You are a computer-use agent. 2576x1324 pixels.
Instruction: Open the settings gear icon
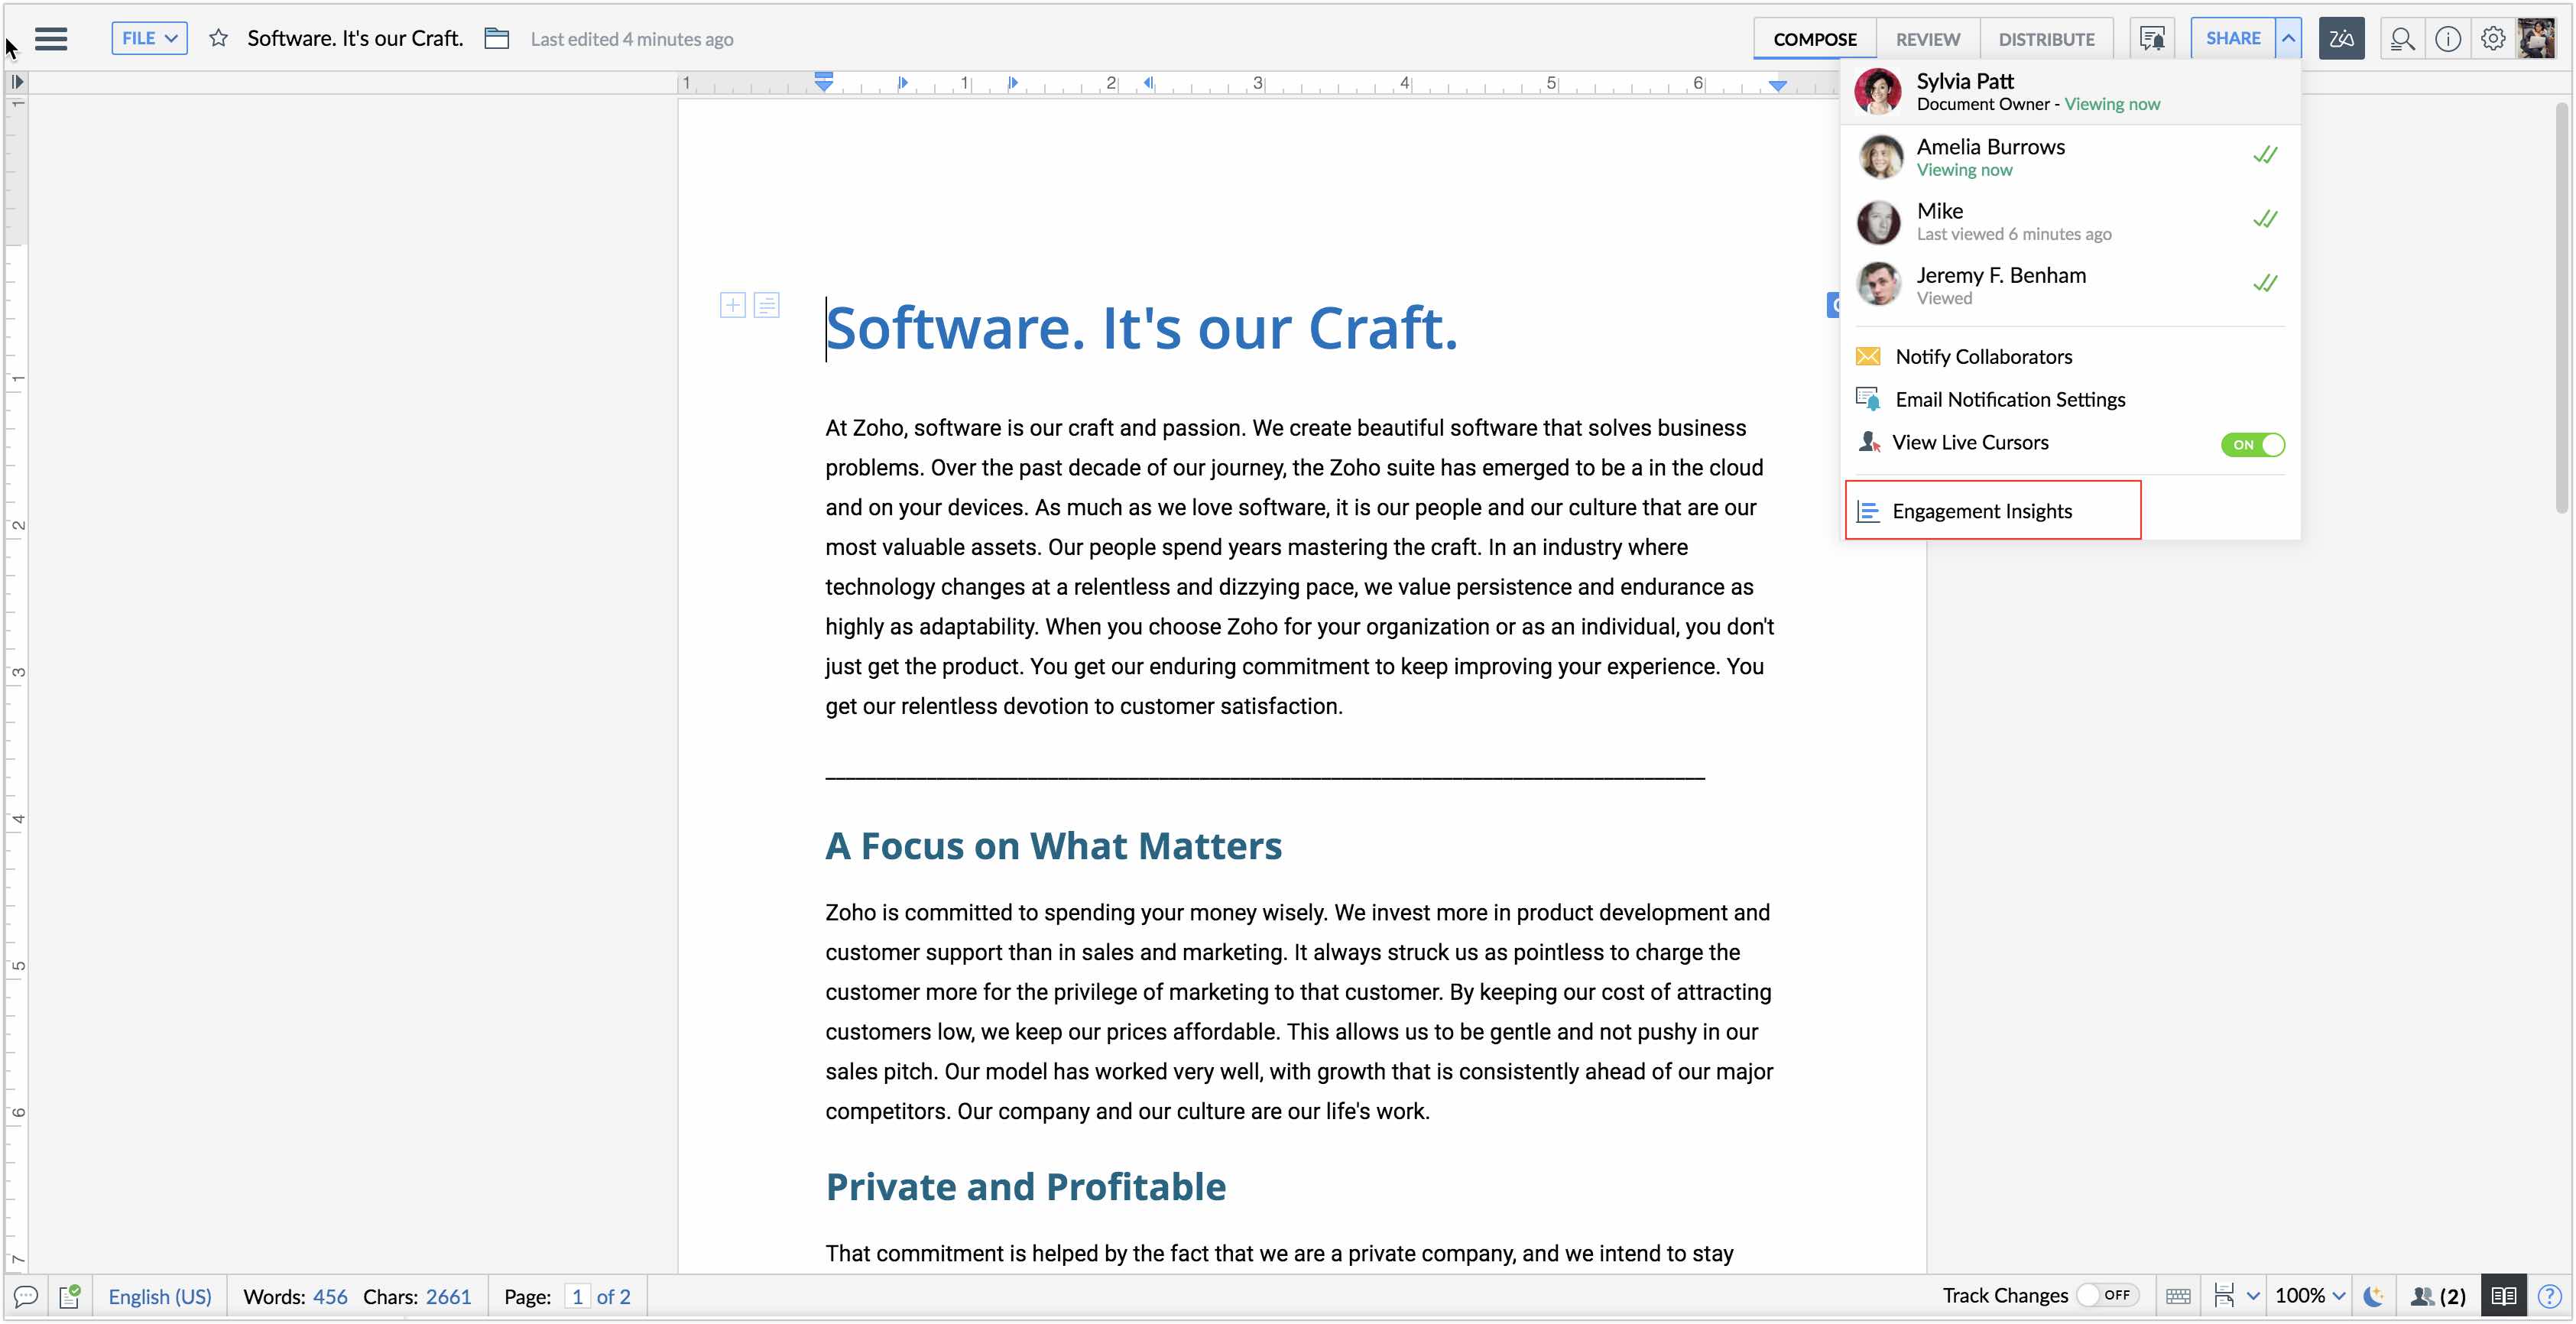2493,39
